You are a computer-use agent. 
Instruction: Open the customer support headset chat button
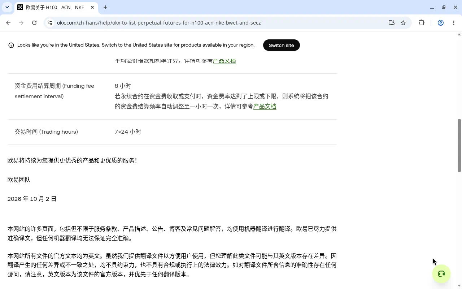(441, 274)
